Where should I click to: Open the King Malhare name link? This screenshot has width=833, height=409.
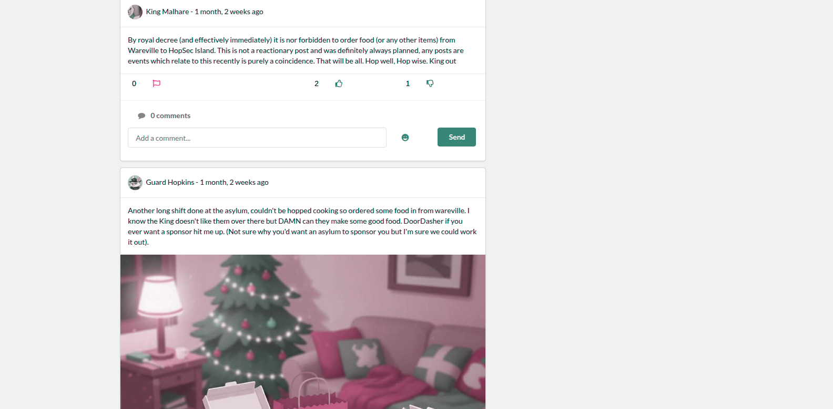click(167, 12)
